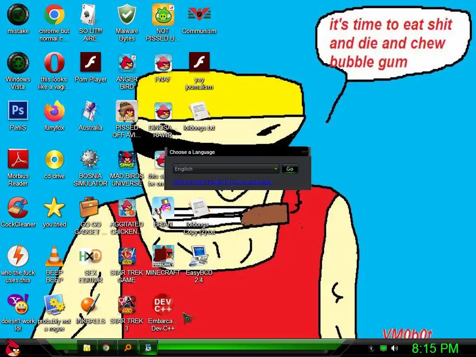Switch to the EasyBCD taskbar item
476x357 pixels.
click(148, 348)
